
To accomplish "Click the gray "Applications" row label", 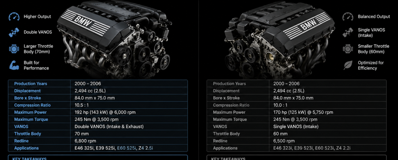I will (x=225, y=148).
